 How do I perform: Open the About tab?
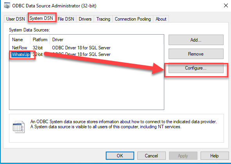[161, 19]
